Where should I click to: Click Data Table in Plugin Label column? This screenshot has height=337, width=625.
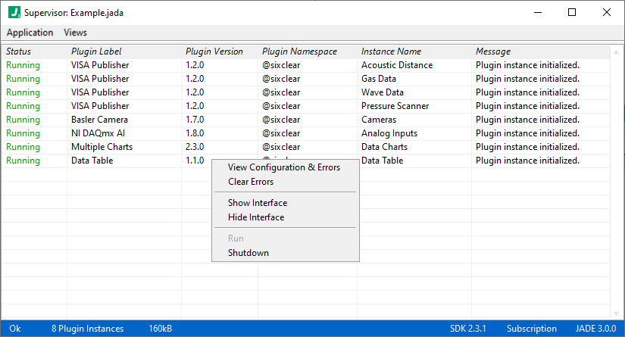[x=92, y=161]
